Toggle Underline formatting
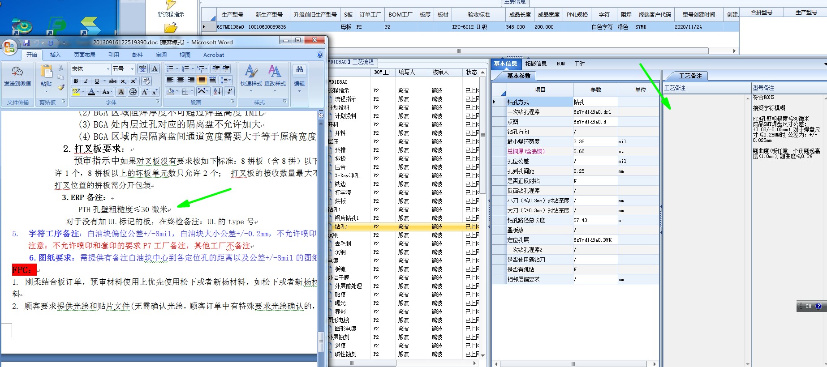Viewport: 827px width, 367px height. [x=97, y=81]
